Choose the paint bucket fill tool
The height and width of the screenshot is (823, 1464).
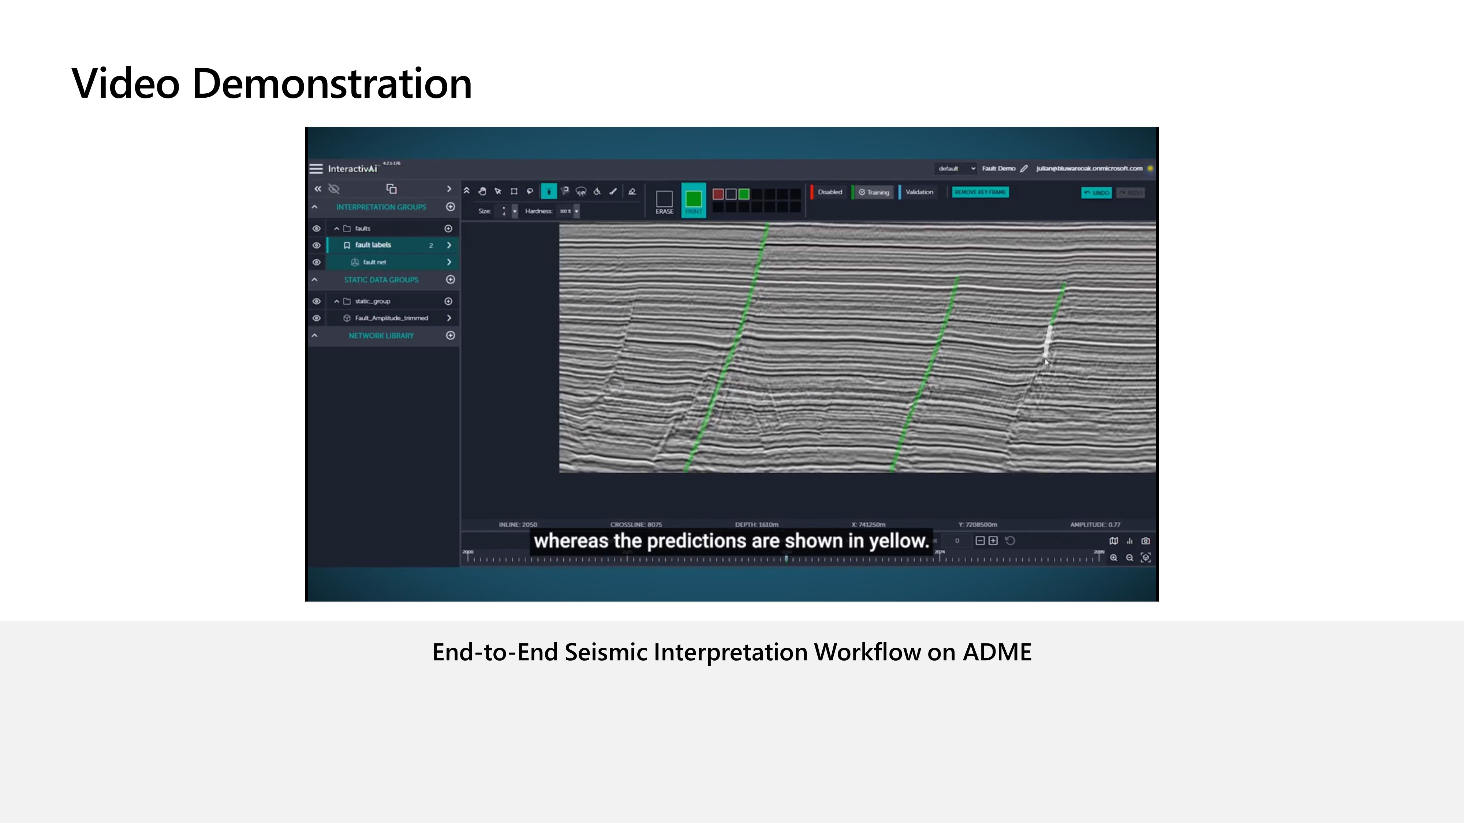597,191
